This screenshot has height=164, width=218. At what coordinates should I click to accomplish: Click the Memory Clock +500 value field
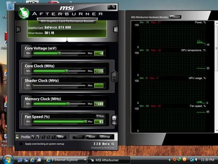point(99,104)
